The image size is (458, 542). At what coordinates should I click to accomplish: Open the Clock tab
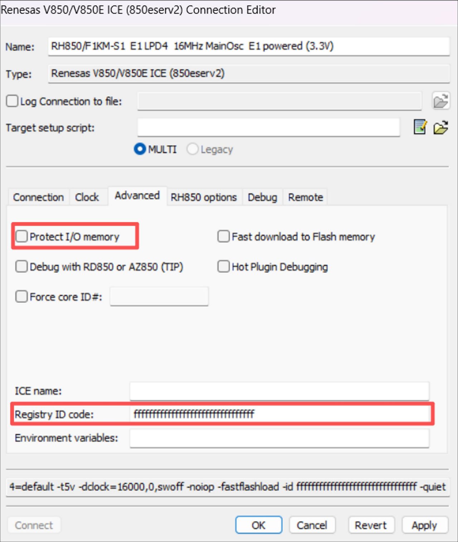87,197
